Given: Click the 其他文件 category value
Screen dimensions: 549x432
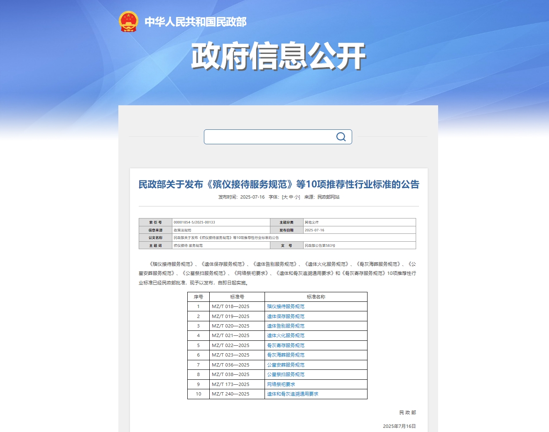Looking at the screenshot, I should 311,222.
